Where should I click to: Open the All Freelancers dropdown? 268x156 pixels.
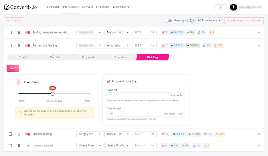tap(209, 21)
